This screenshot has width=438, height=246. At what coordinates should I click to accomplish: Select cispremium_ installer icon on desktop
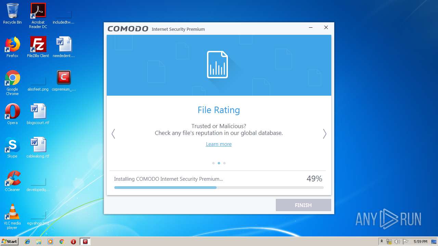tap(64, 81)
